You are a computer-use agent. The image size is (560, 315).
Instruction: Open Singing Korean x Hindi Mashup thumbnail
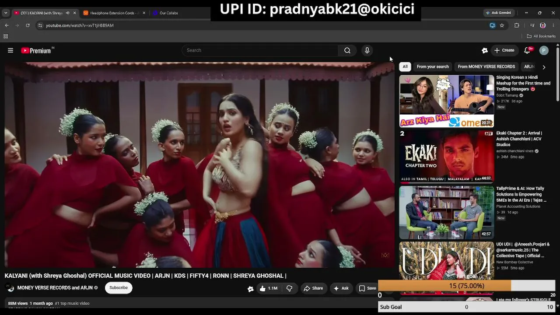tap(447, 101)
